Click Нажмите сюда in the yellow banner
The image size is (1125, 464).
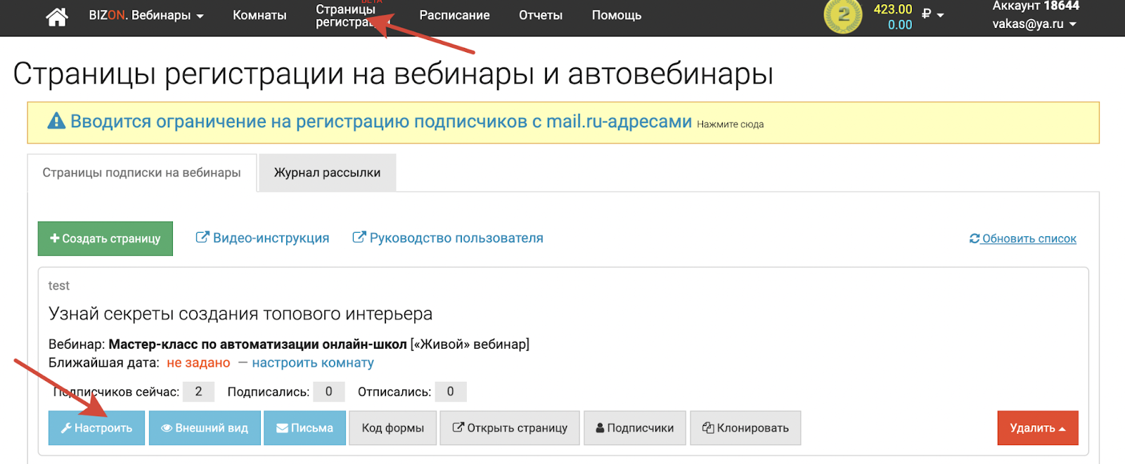click(x=730, y=124)
